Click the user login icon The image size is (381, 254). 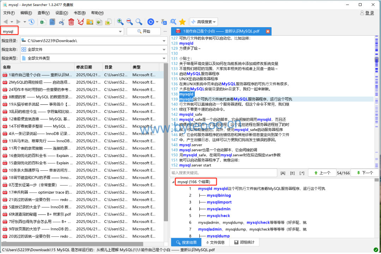pos(362,13)
